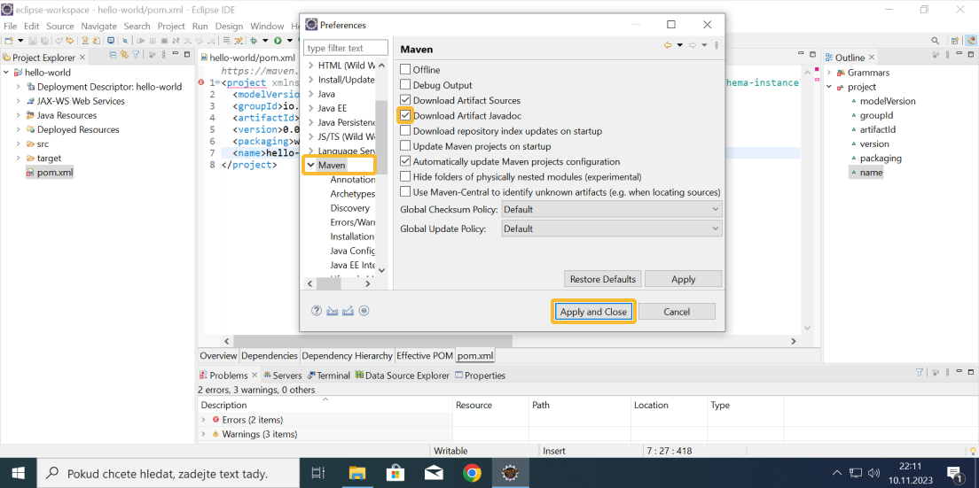This screenshot has width=979, height=488.
Task: Expand Errors (2 items) in Problems view
Action: 204,420
